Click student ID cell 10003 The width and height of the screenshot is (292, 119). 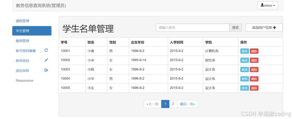pos(65,69)
